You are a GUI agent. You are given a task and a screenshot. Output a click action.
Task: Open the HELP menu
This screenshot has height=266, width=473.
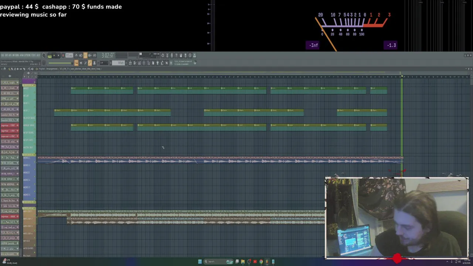click(38, 55)
